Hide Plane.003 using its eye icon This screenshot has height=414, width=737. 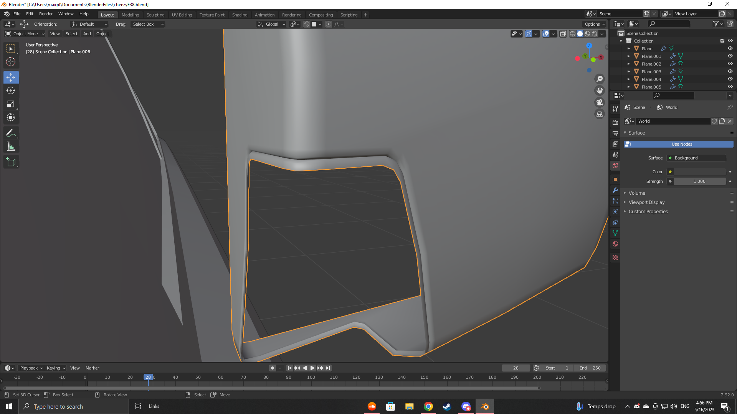point(730,72)
